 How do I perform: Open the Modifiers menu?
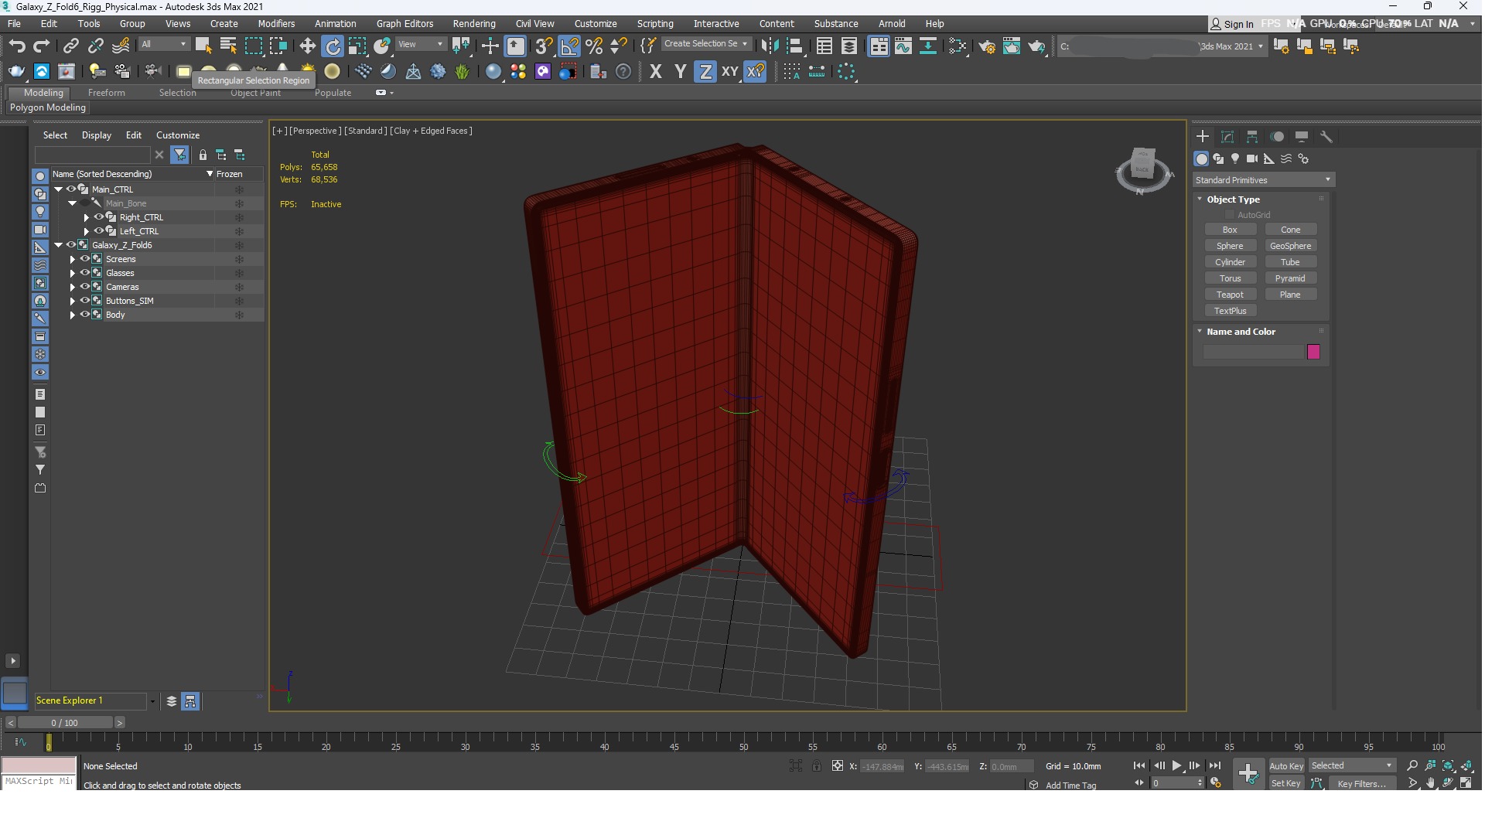coord(275,24)
